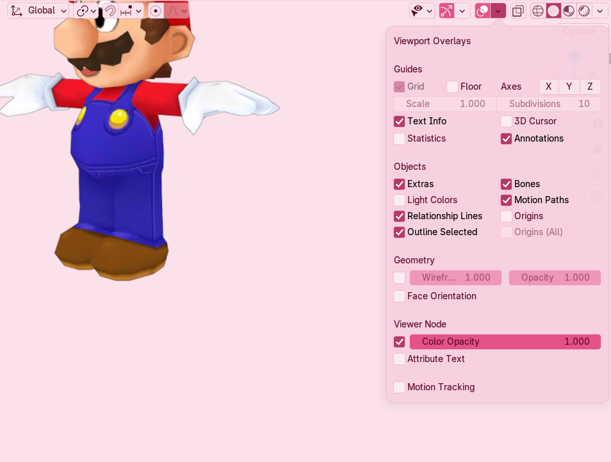Image resolution: width=611 pixels, height=462 pixels.
Task: Click the Viewer Node section label
Action: point(420,324)
